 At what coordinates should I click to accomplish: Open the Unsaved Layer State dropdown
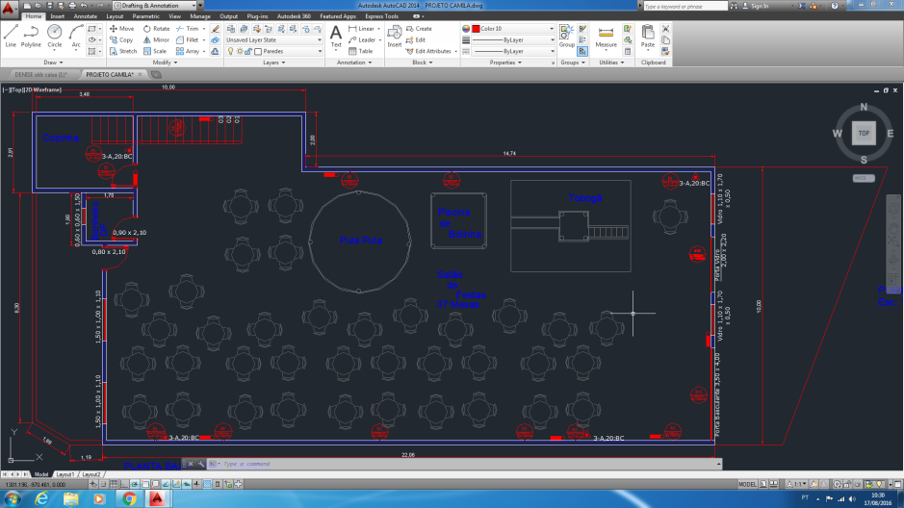pos(274,40)
